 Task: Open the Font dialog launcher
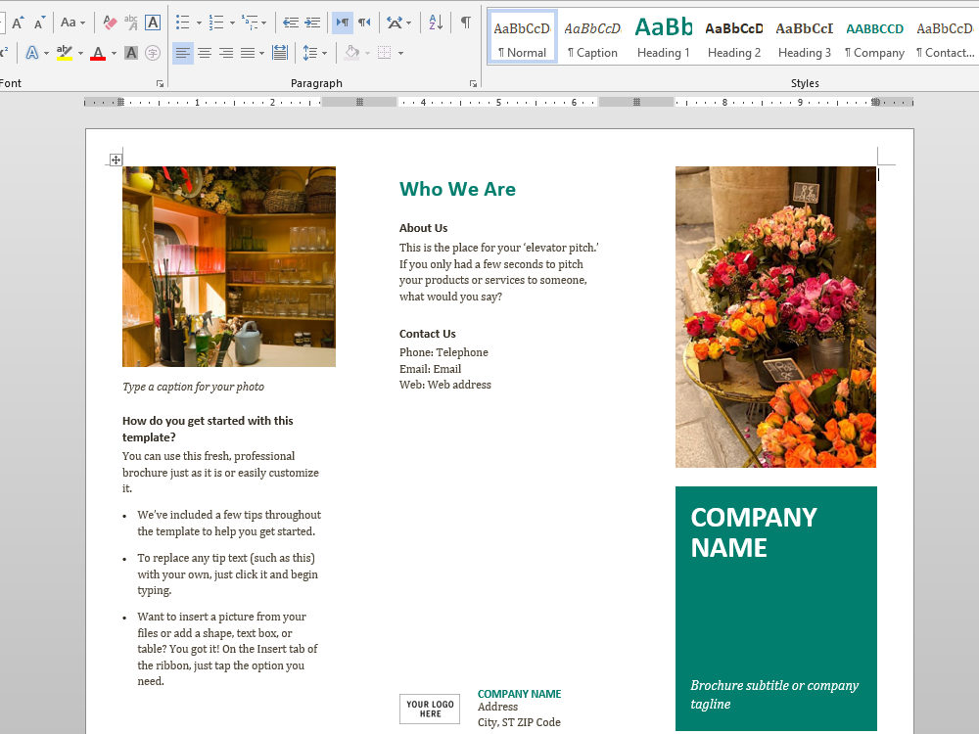tap(160, 83)
